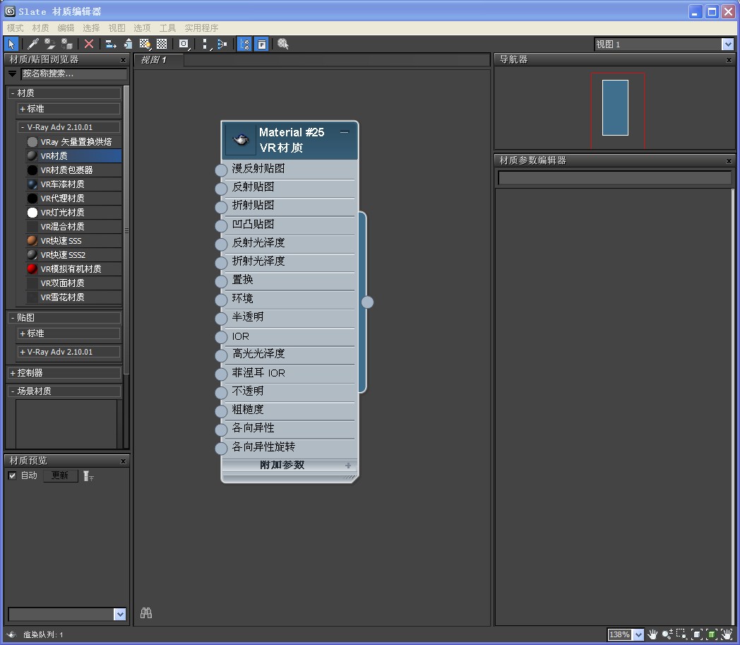
Task: Toggle Show Map in Viewport icon
Action: coord(145,44)
